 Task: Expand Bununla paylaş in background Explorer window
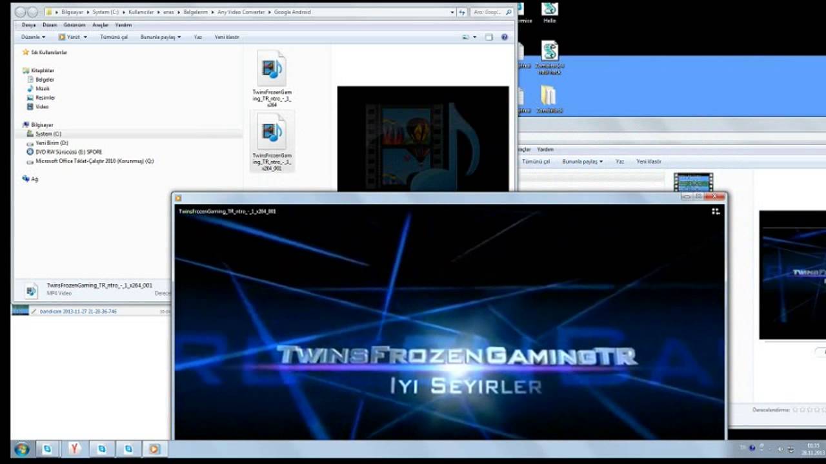click(582, 161)
